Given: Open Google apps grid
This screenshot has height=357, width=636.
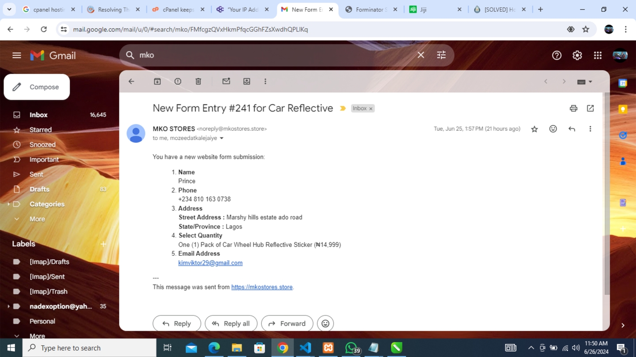Looking at the screenshot, I should coord(598,55).
